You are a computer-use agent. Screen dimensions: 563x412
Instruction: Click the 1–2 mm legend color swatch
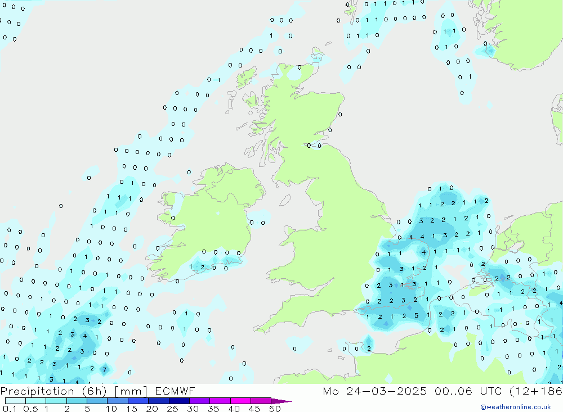(x=56, y=401)
